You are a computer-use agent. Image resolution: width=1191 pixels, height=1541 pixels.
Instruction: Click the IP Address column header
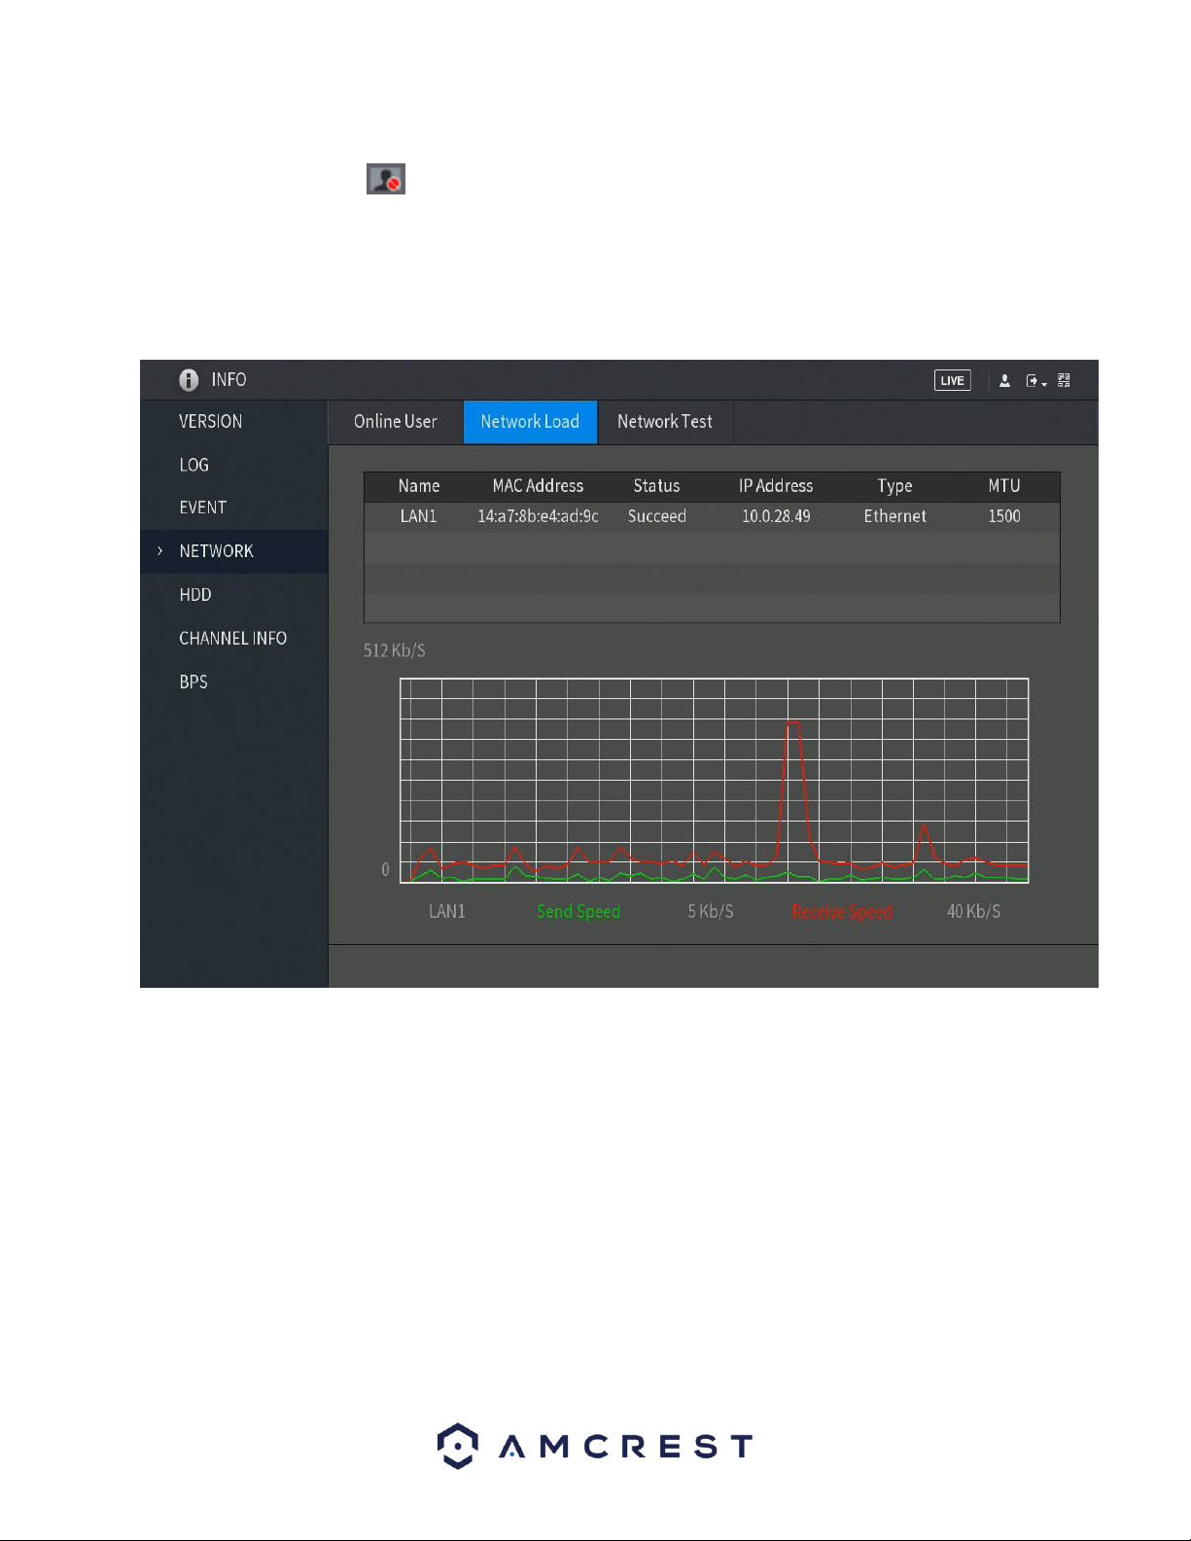click(x=776, y=486)
